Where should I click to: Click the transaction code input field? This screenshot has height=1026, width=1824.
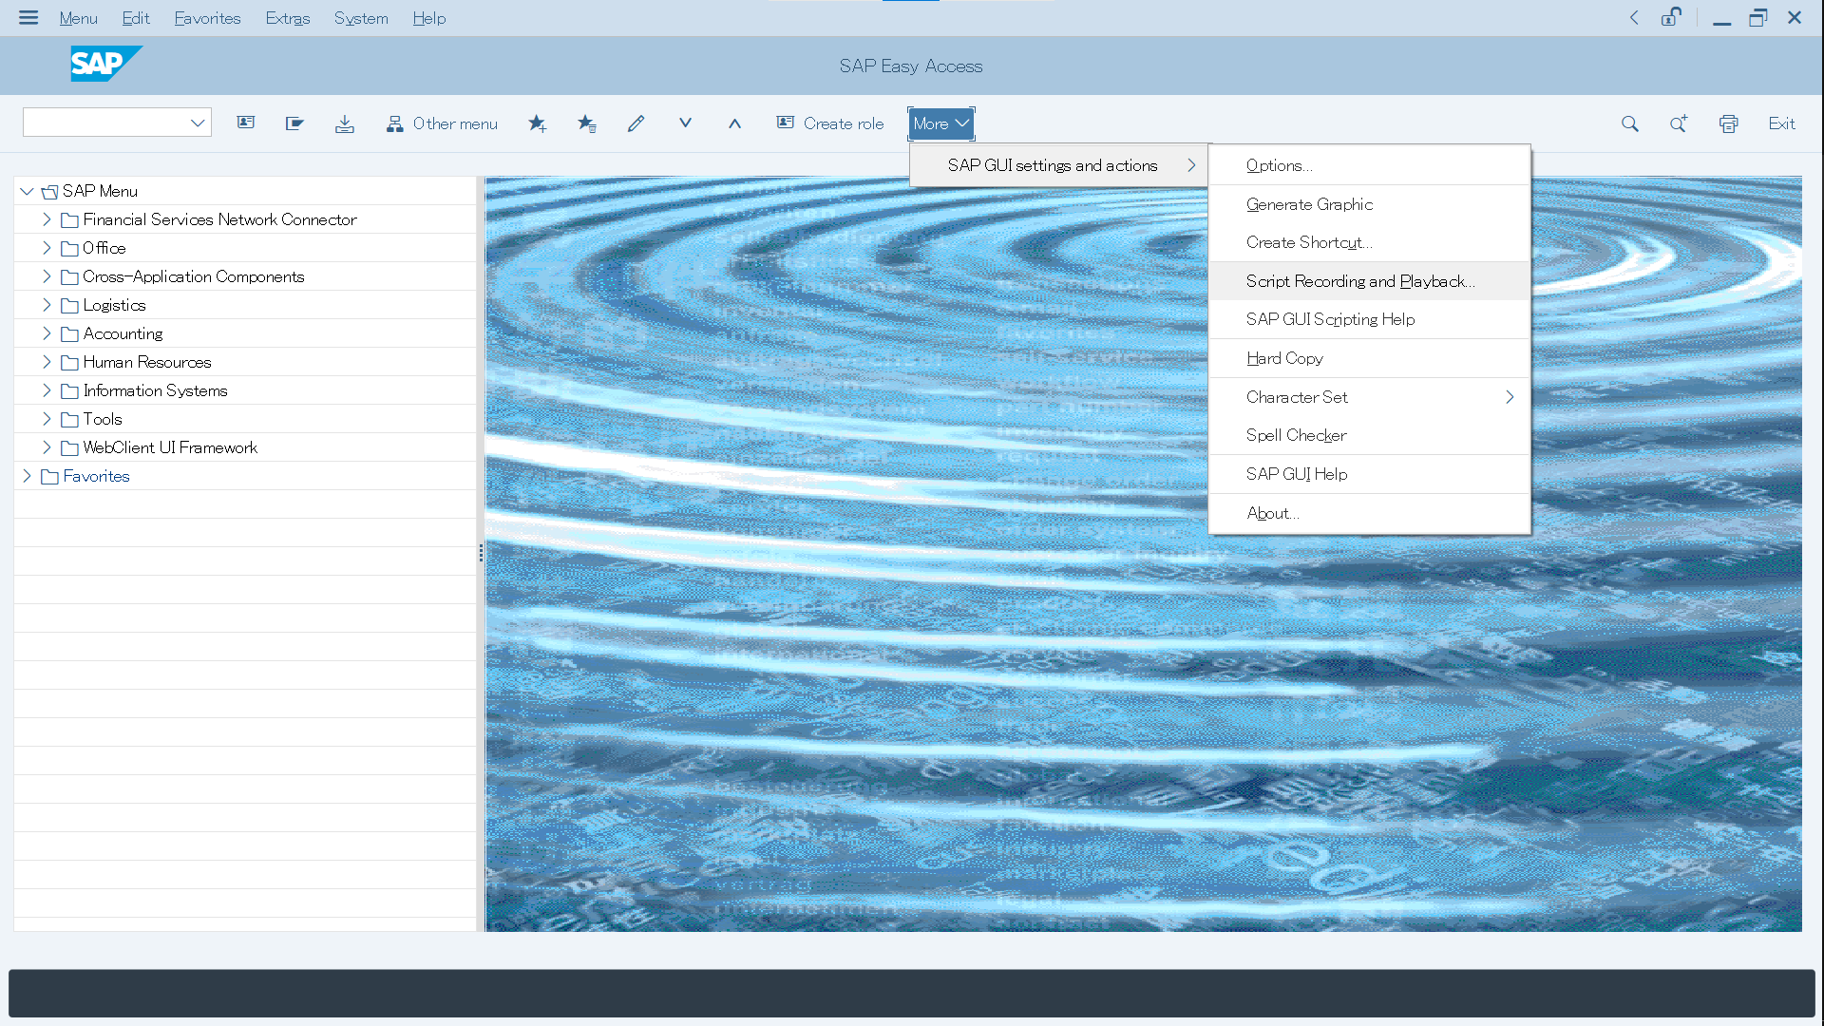pos(104,123)
